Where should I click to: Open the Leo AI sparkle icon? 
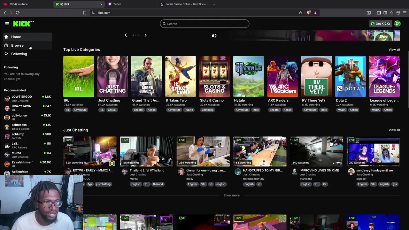tap(392, 13)
